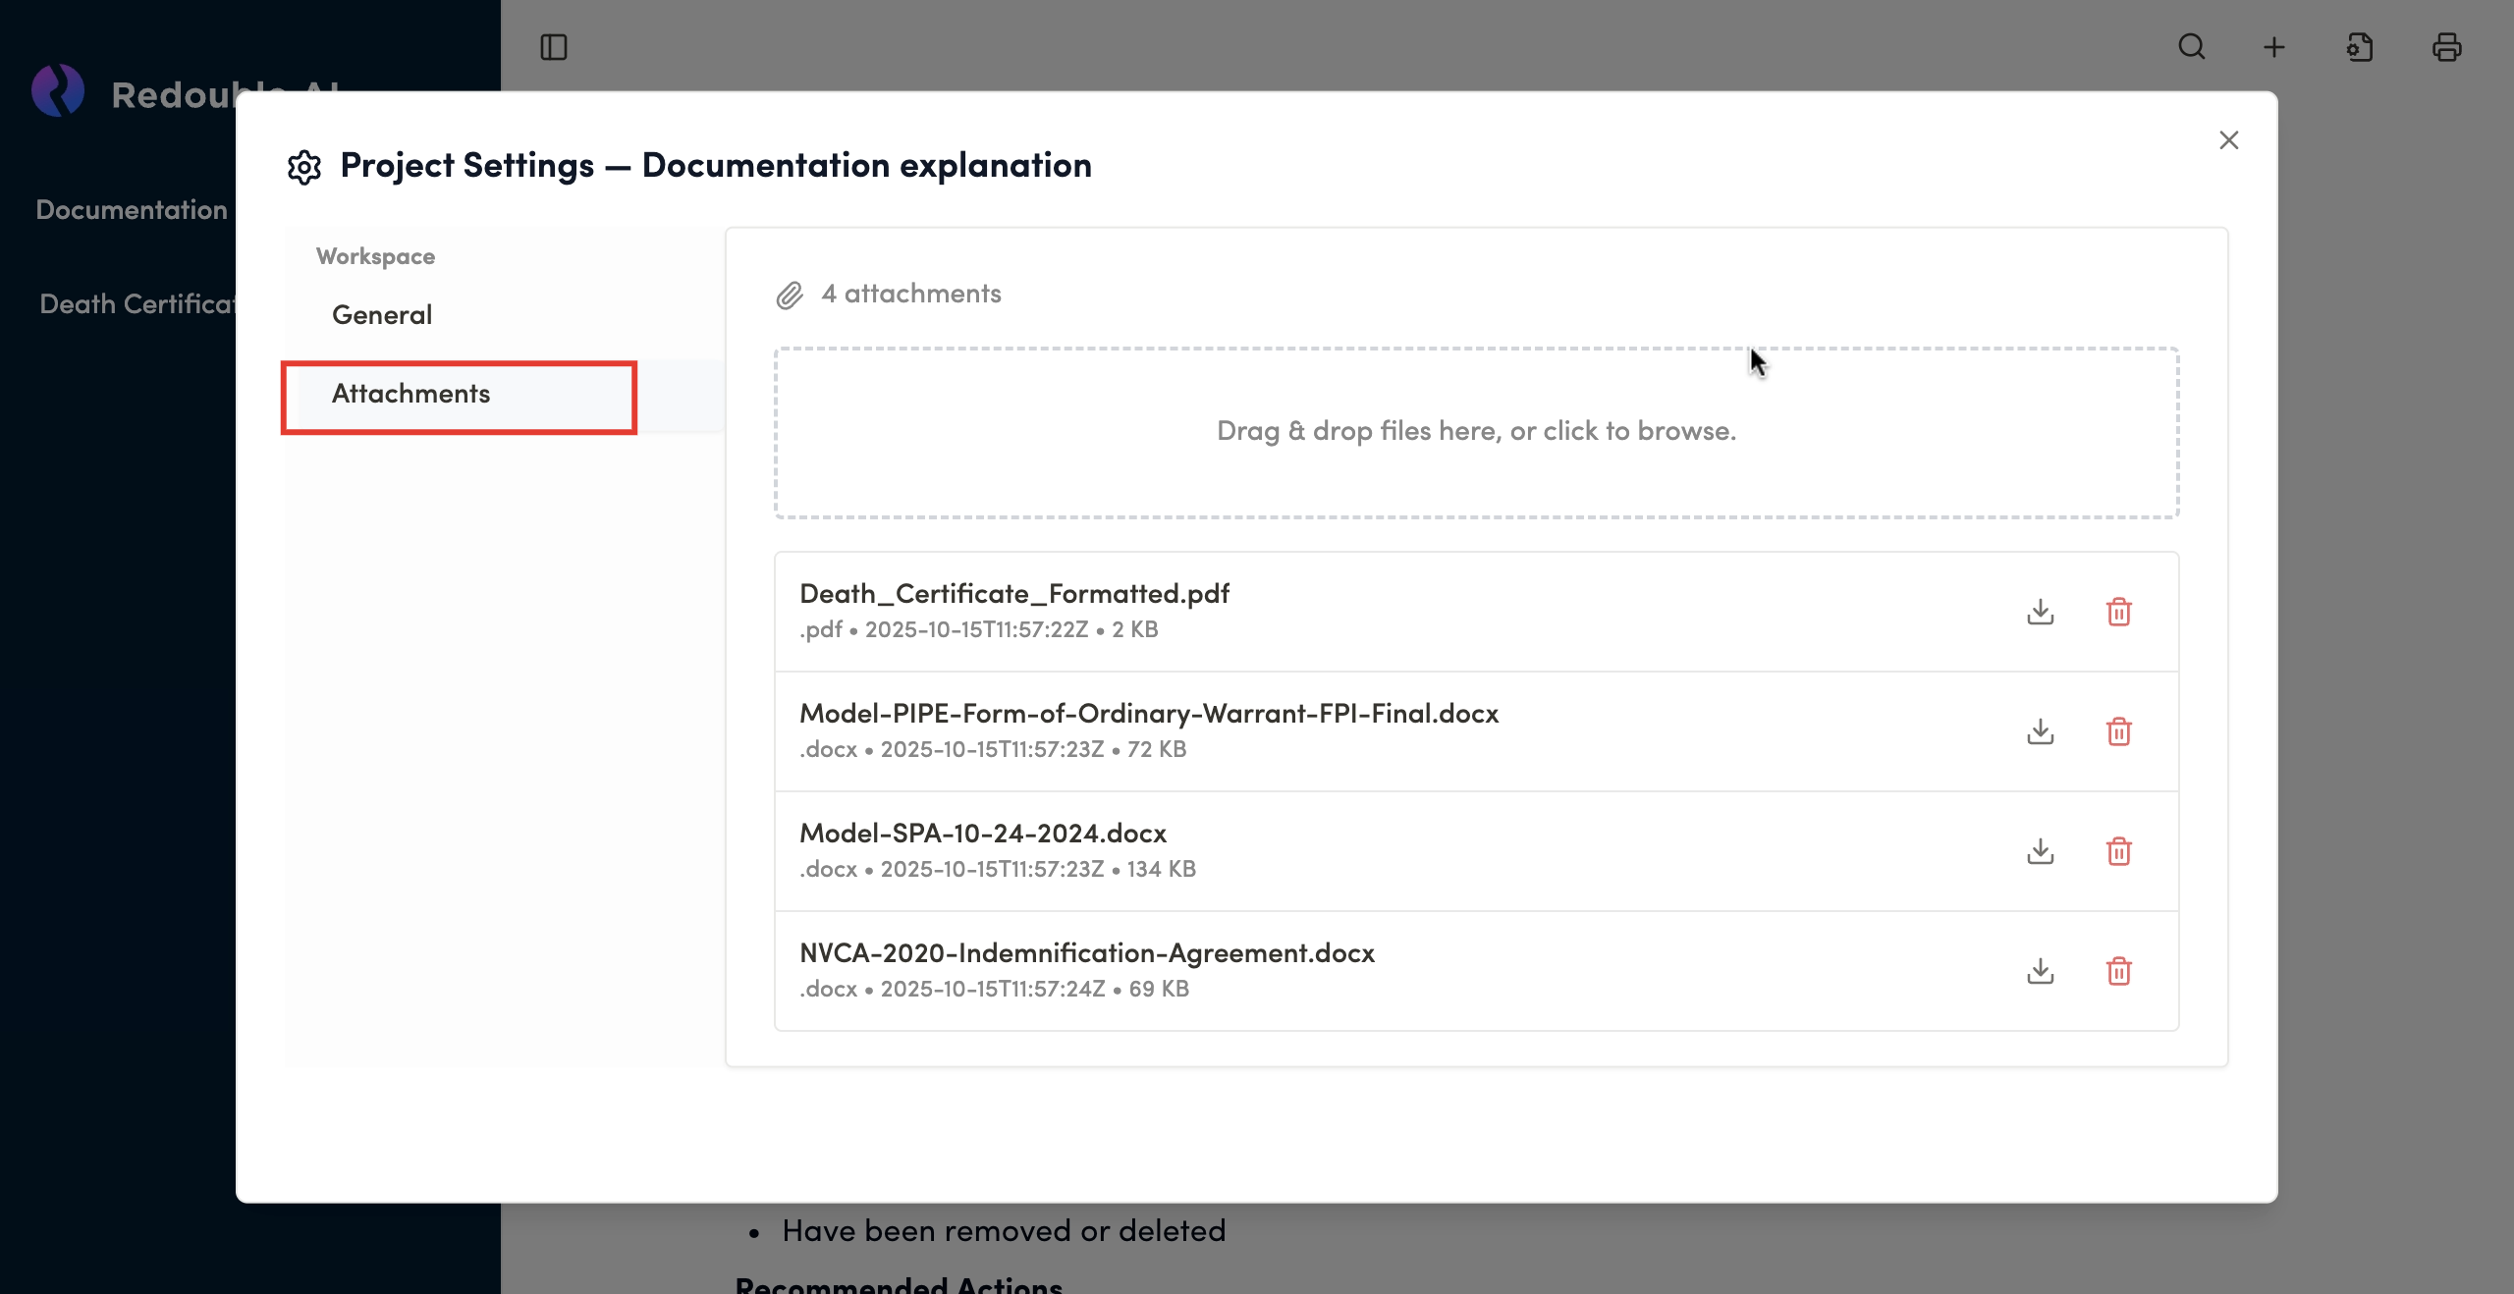This screenshot has height=1294, width=2514.
Task: Open Documentation item in sidebar
Action: point(132,210)
